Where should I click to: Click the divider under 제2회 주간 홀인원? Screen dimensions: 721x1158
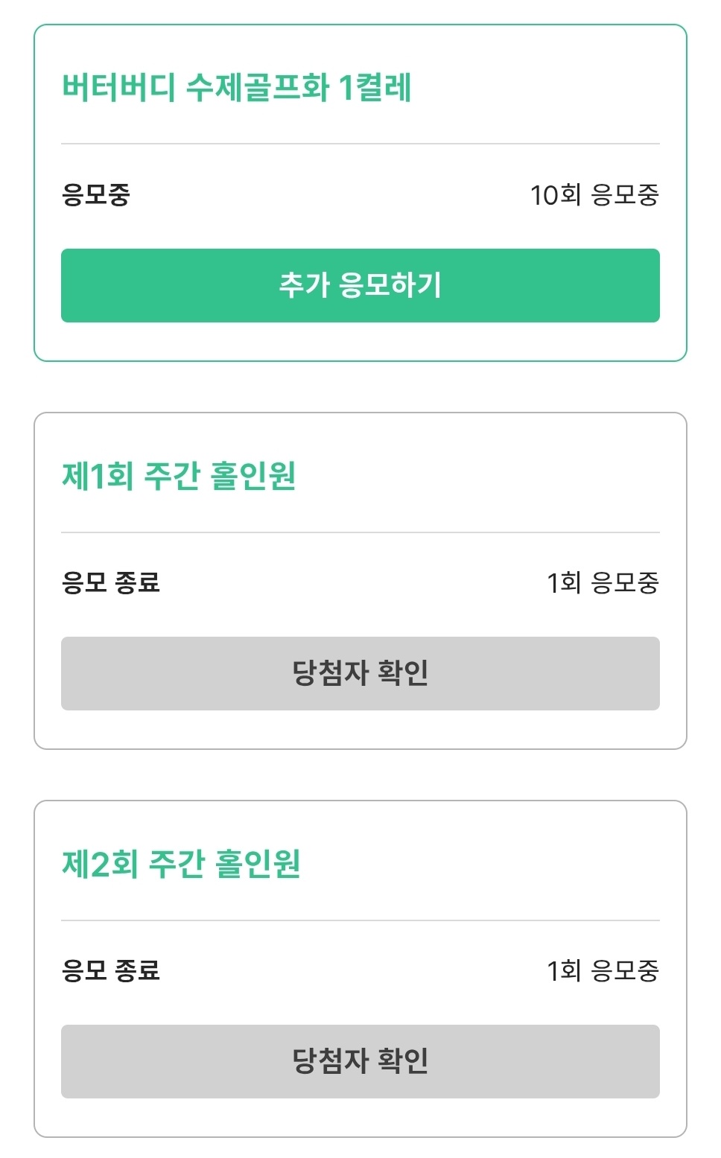360,920
